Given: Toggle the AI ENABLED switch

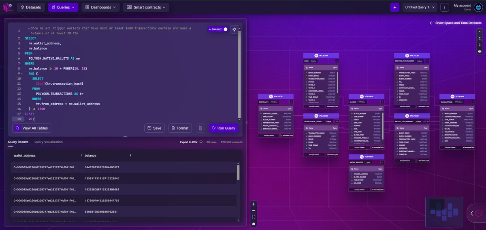Looking at the screenshot, I should pos(225,29).
